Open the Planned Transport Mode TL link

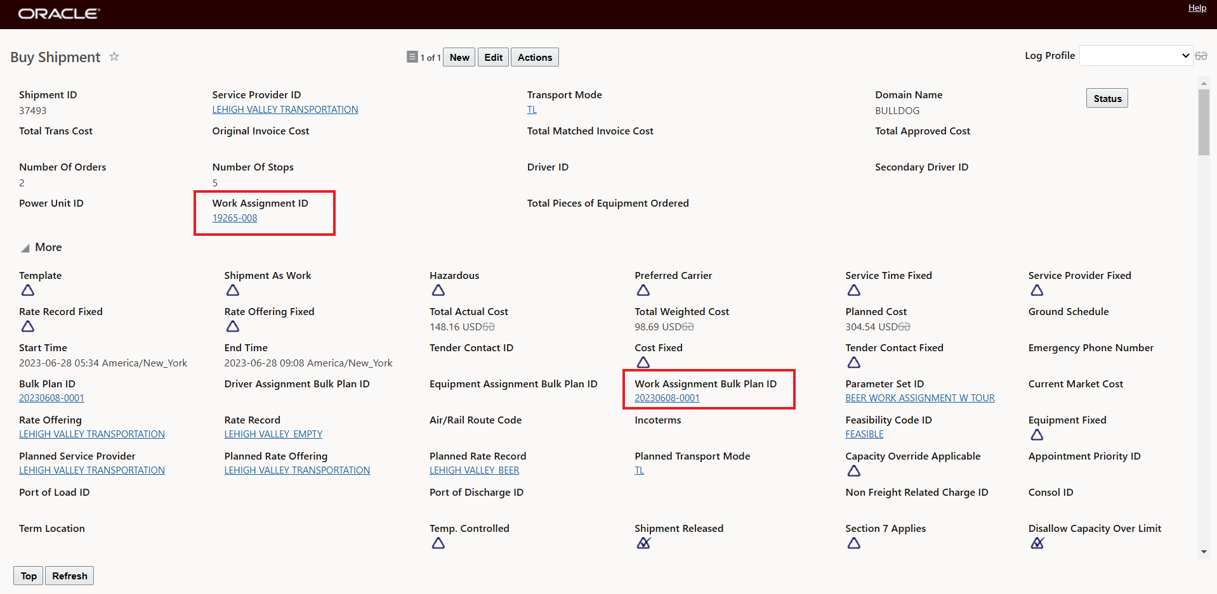[x=639, y=470]
